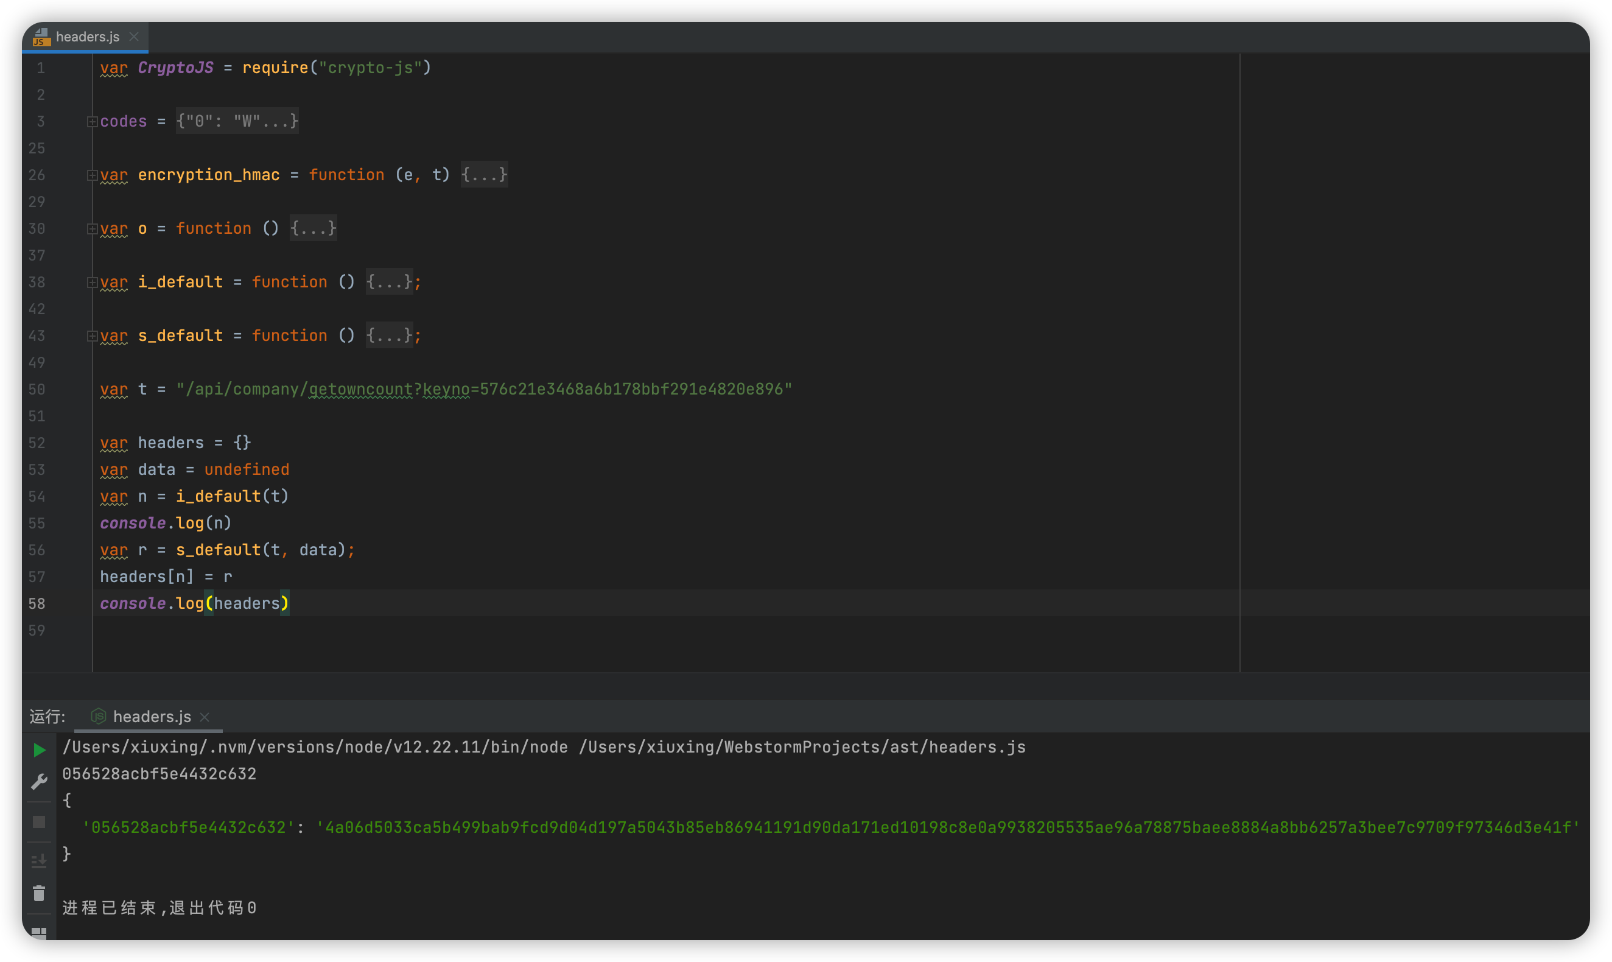Switch to headers.js editor tab

(x=87, y=37)
